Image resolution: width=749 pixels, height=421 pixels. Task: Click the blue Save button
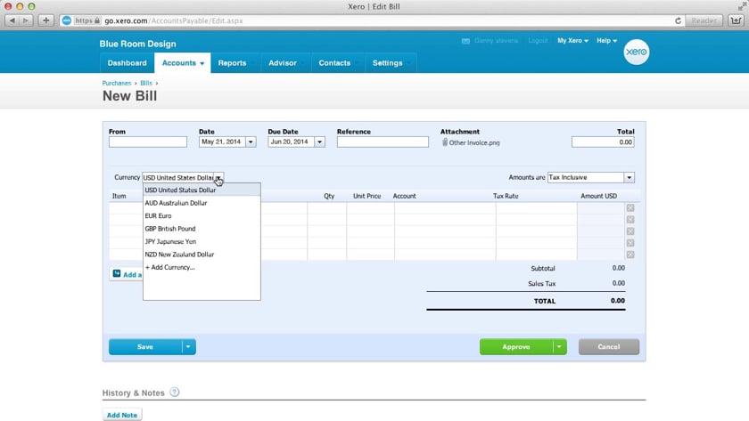pyautogui.click(x=145, y=346)
